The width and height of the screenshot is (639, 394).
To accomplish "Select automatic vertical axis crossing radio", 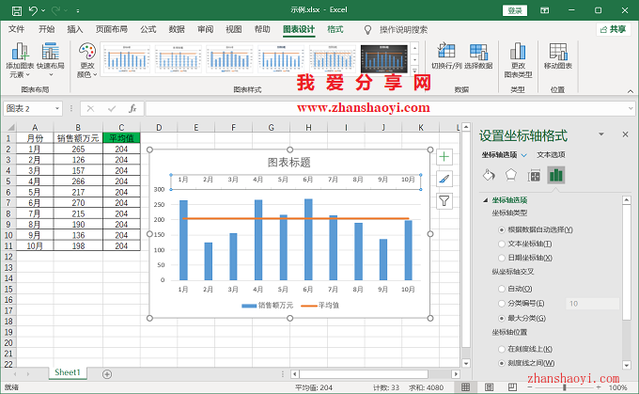I will click(502, 289).
